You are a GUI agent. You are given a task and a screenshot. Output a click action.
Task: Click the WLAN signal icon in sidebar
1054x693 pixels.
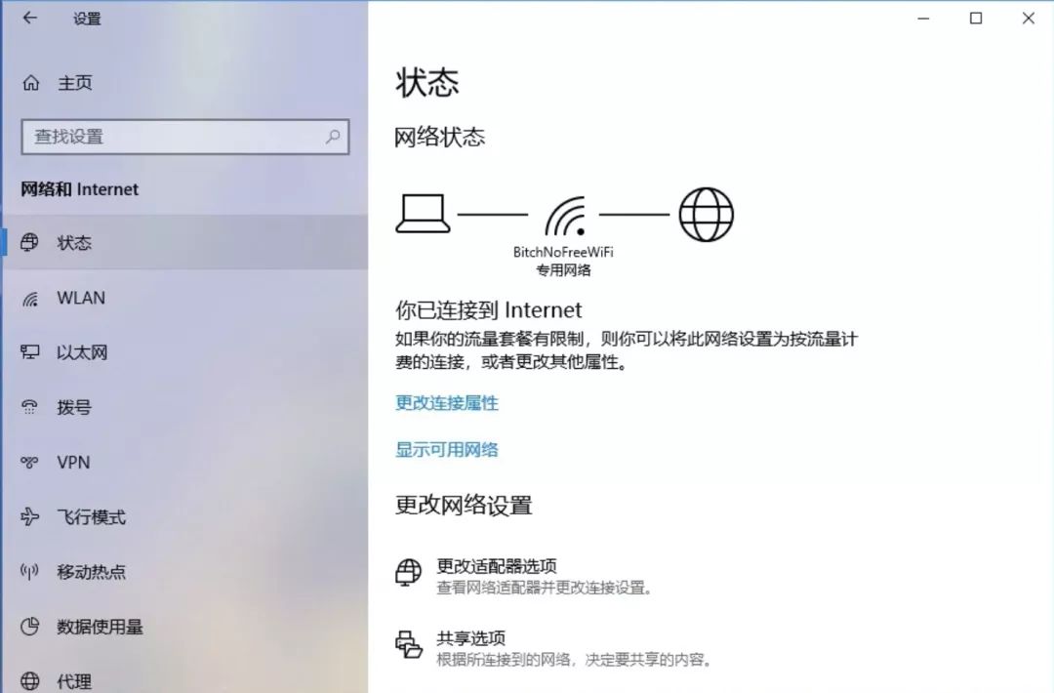30,299
